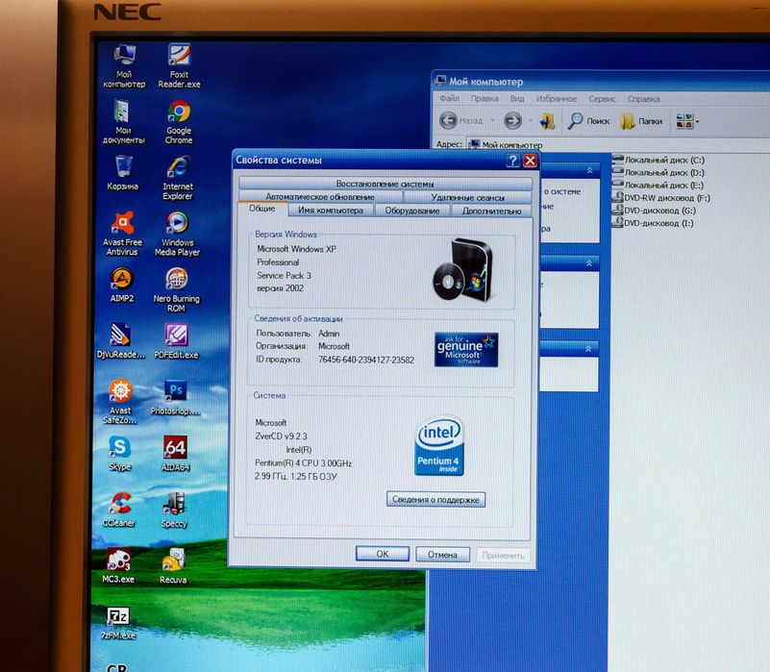Image resolution: width=770 pixels, height=672 pixels.
Task: Collapse the second task pane section chevron
Action: tap(588, 263)
